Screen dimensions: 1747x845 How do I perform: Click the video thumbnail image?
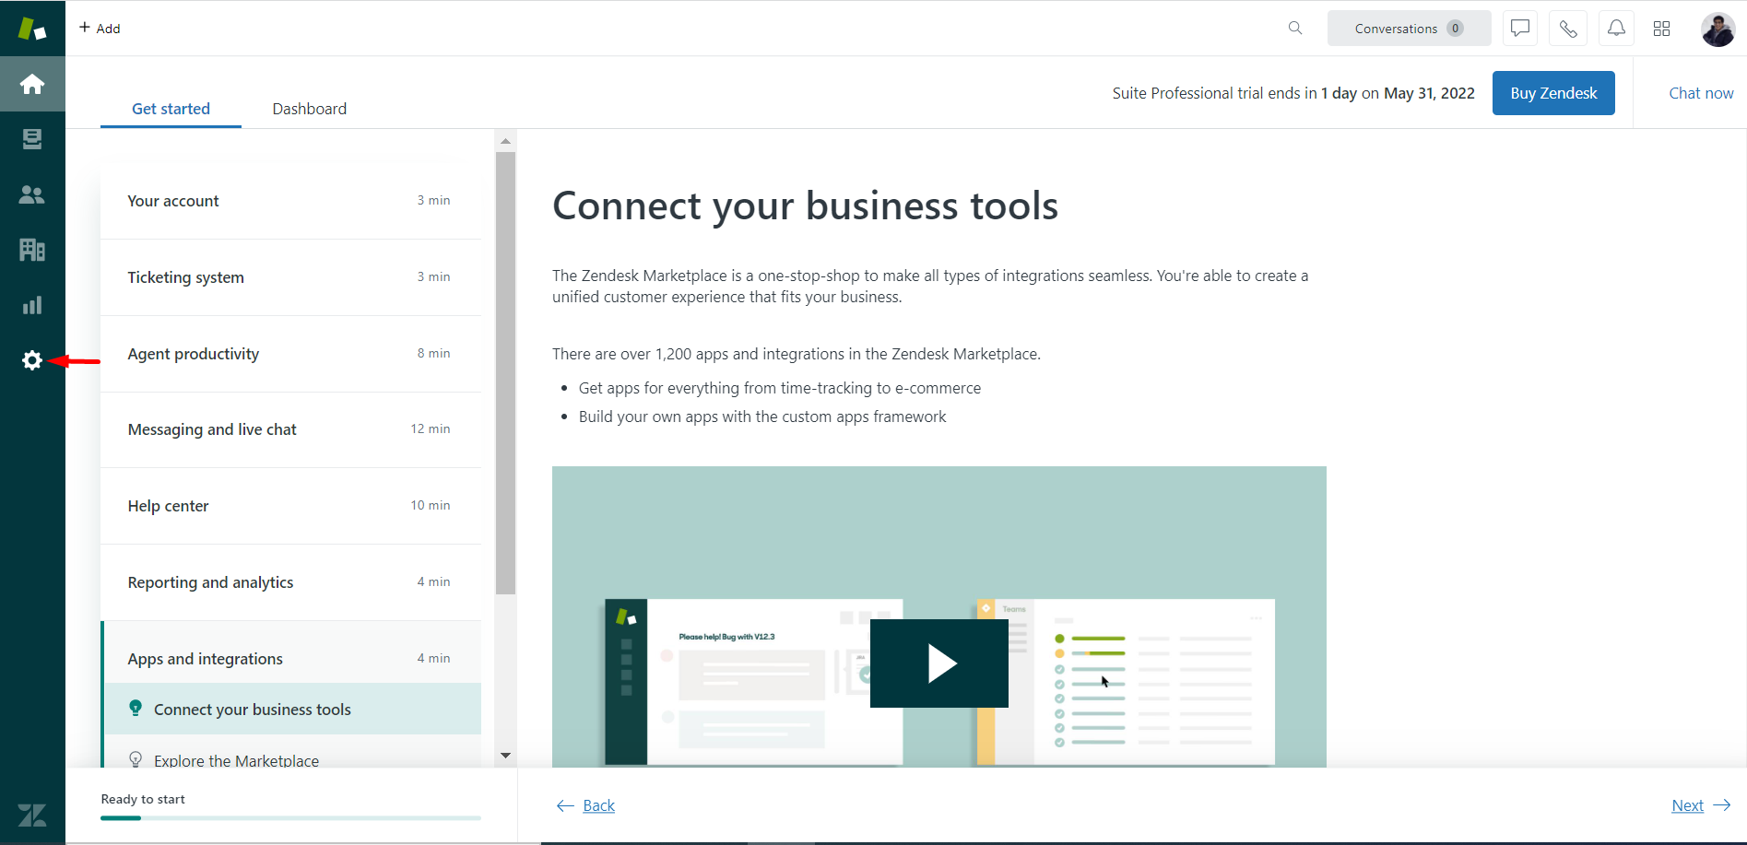(x=939, y=616)
